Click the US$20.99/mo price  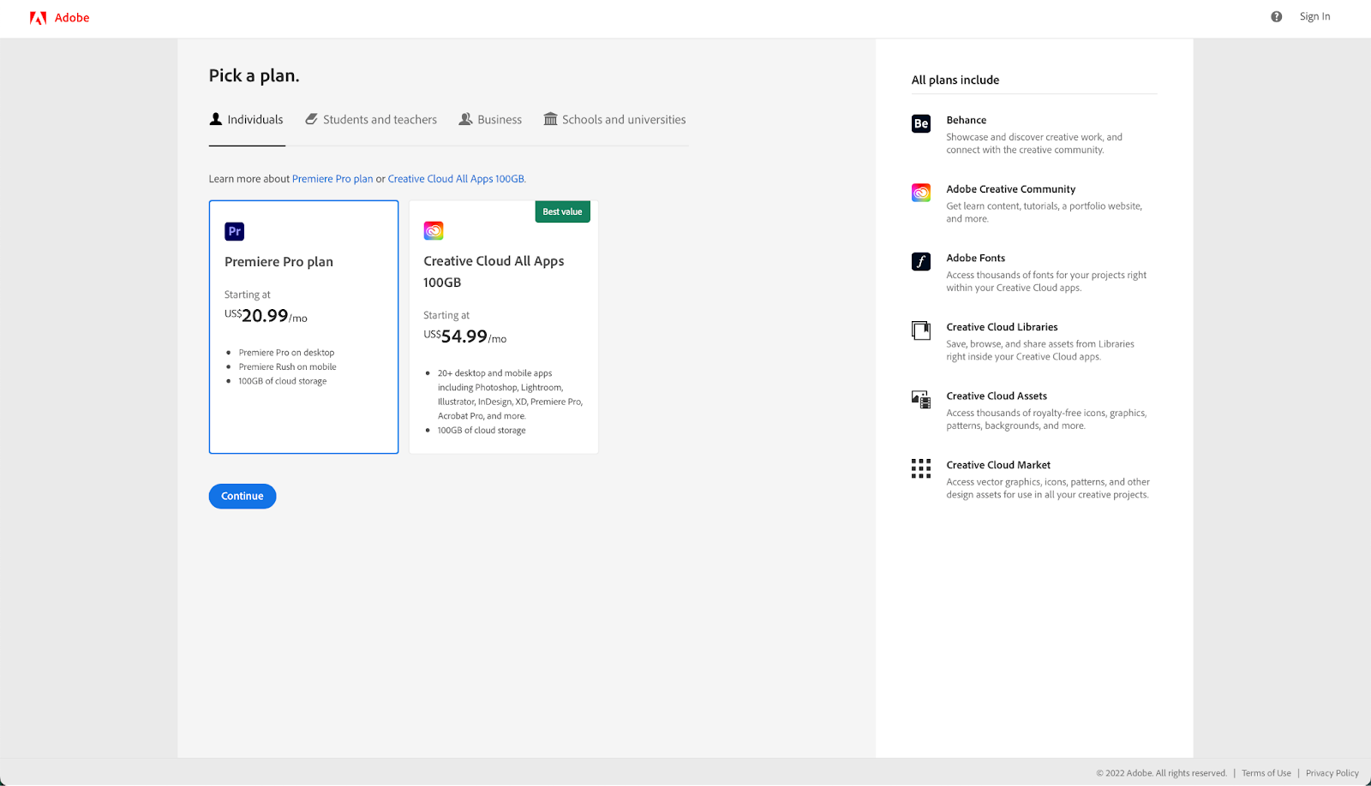pyautogui.click(x=266, y=316)
